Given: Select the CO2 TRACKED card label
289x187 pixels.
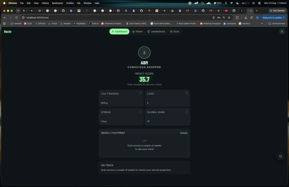Looking at the screenshot, I should point(110,94).
